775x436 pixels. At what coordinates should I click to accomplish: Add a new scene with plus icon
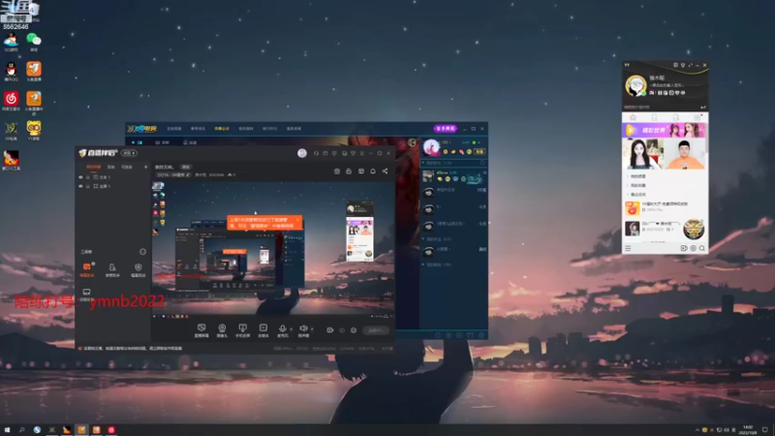(145, 167)
